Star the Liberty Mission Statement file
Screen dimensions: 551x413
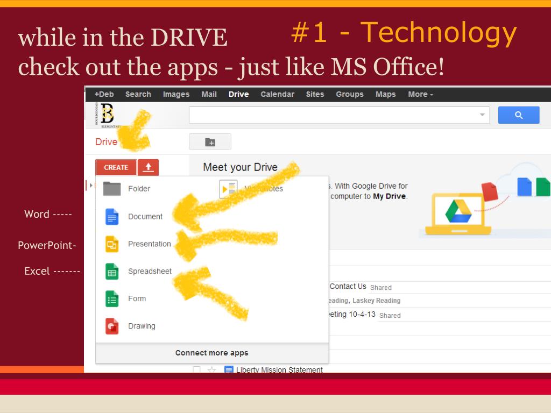(x=211, y=369)
